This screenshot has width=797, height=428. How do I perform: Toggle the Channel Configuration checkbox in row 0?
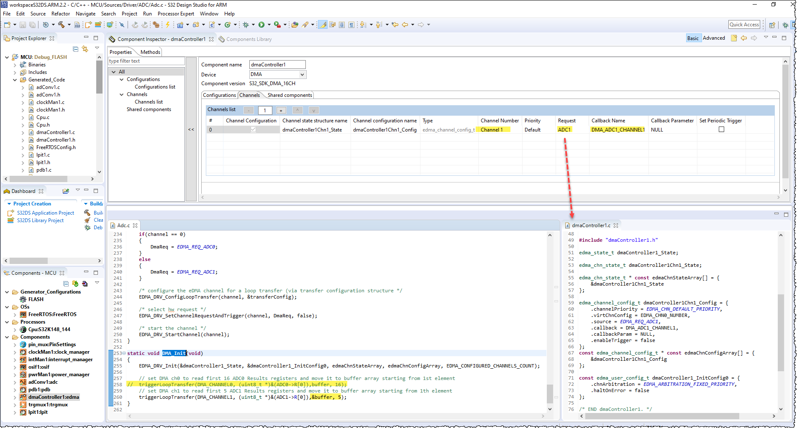pos(253,129)
